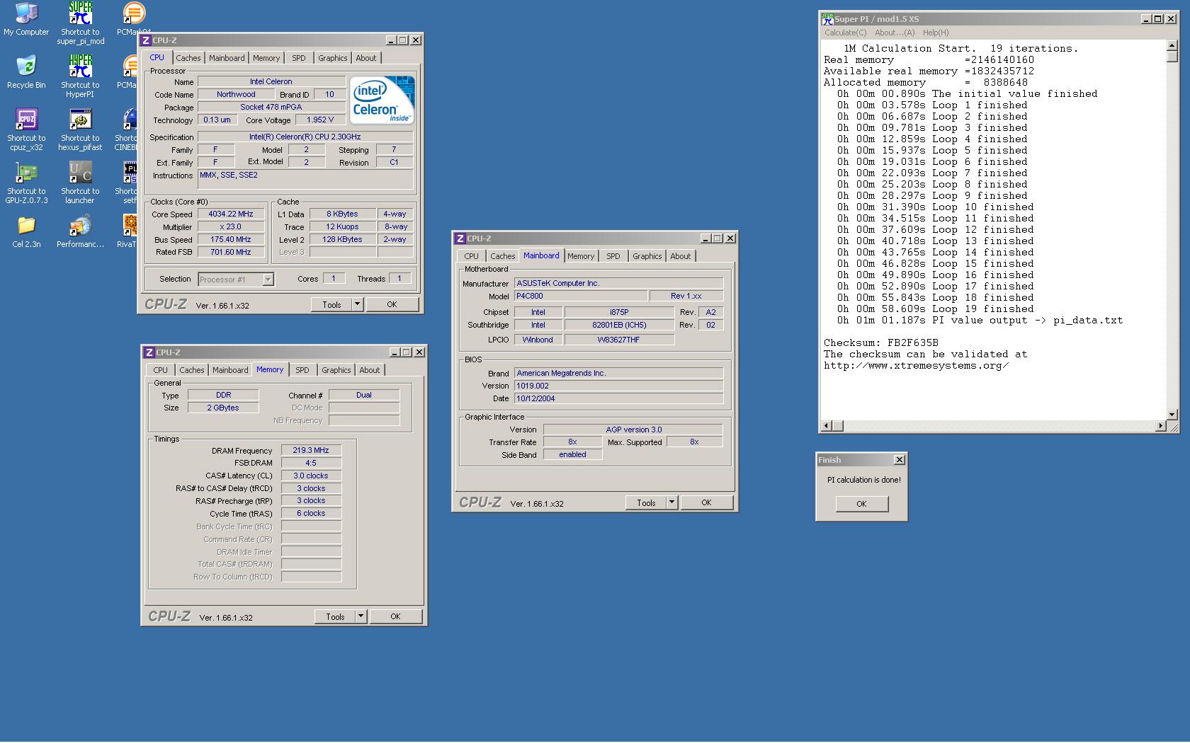The width and height of the screenshot is (1190, 743).
Task: Click the BIOS Date 10/12/2004 value
Action: [618, 398]
